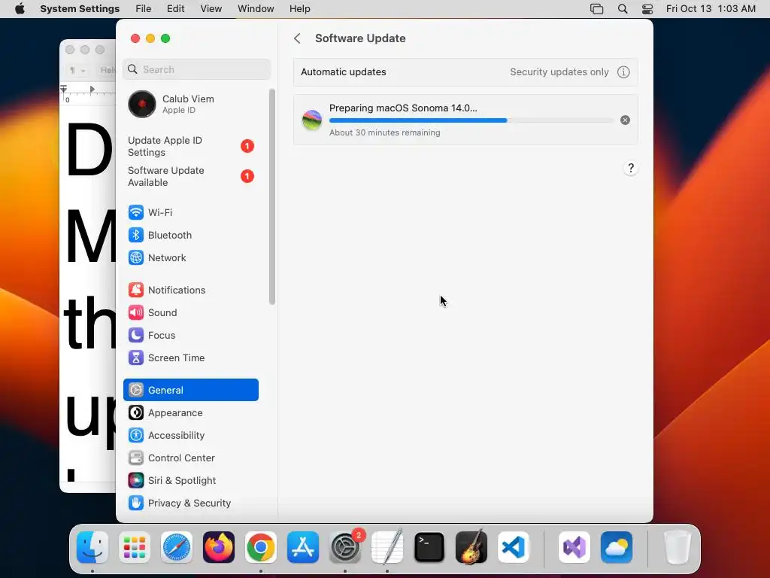Select General in the sidebar

[x=190, y=390]
